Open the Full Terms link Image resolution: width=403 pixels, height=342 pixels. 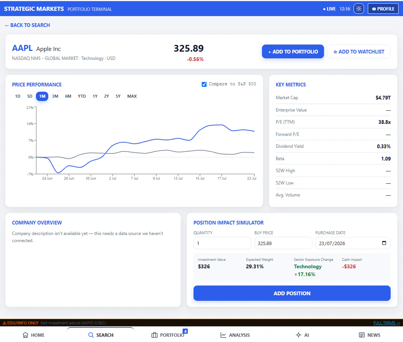[x=387, y=323]
